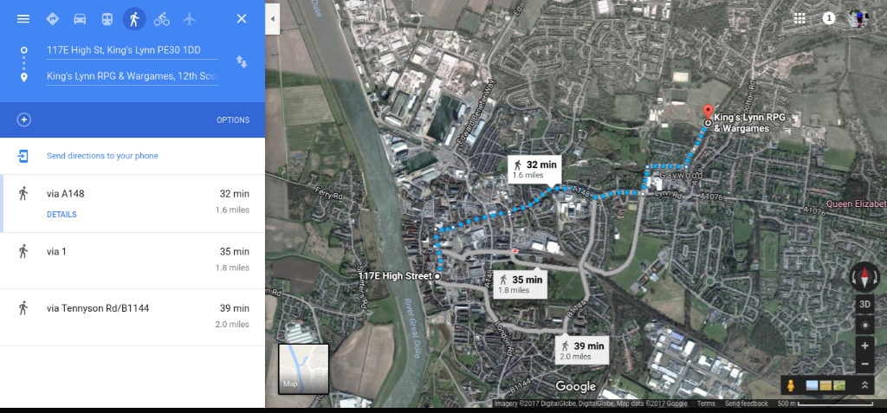Choose the via 1 route
Image resolution: width=887 pixels, height=413 pixels.
tap(133, 261)
